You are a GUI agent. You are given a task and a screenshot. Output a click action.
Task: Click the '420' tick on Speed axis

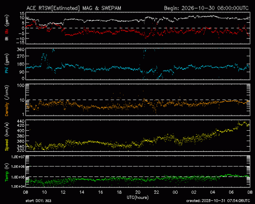click(x=21, y=125)
